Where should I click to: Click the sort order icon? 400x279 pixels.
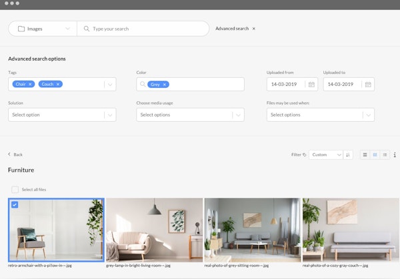(x=348, y=154)
